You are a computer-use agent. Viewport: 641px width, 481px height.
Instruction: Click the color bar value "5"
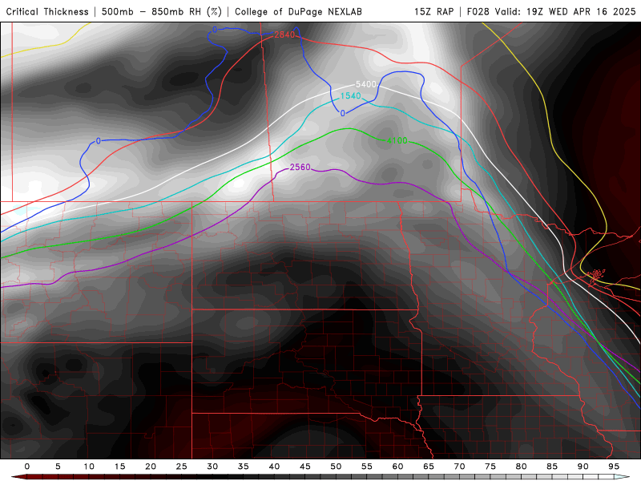tap(58, 467)
